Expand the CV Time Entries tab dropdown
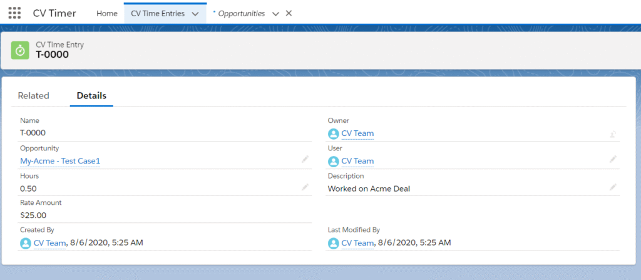641x280 pixels. click(x=195, y=14)
